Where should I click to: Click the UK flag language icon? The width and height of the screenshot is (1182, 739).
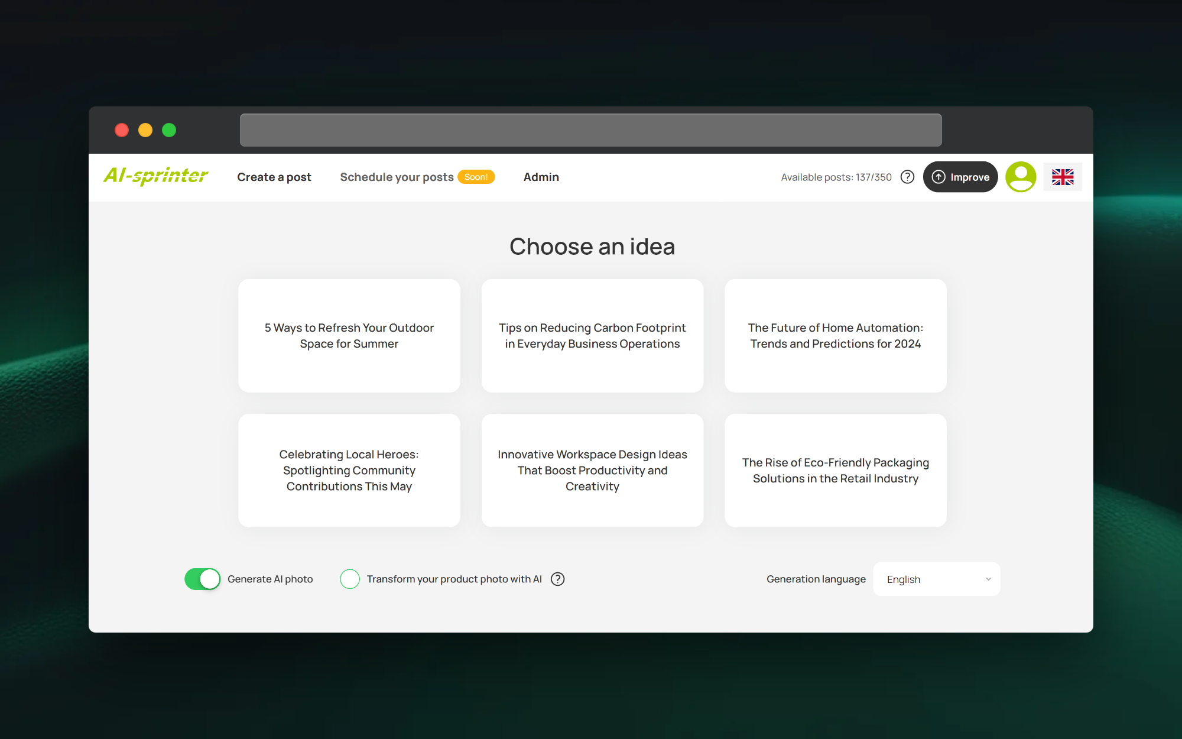[x=1063, y=177]
